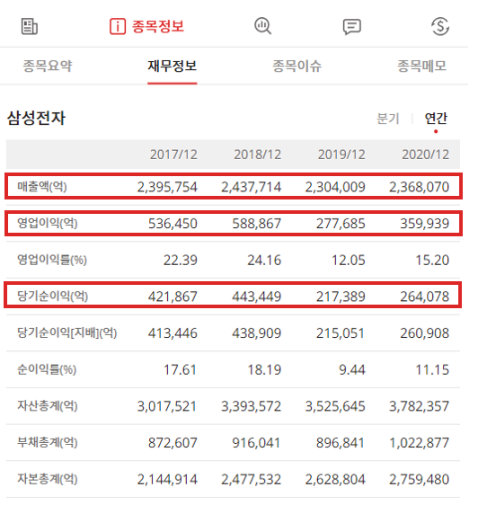Click operating profit value 277,685
The height and width of the screenshot is (505, 478).
pyautogui.click(x=341, y=224)
